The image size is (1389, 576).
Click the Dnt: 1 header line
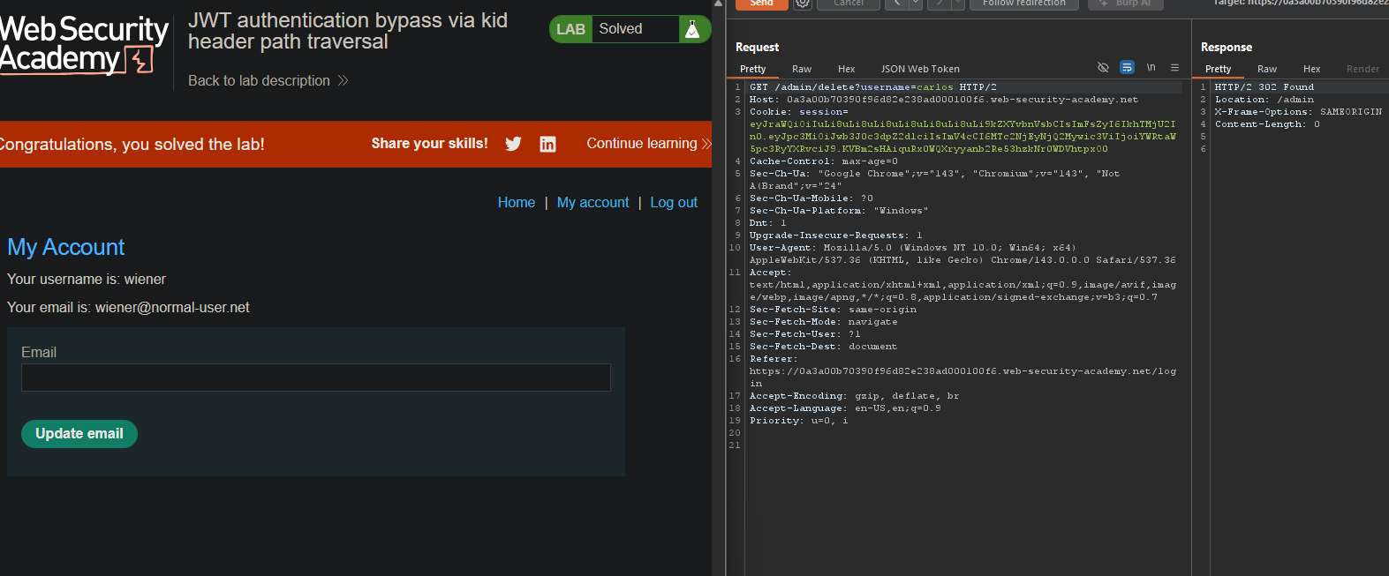[767, 223]
